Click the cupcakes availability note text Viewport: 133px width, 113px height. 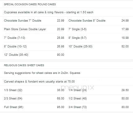coord(49,12)
